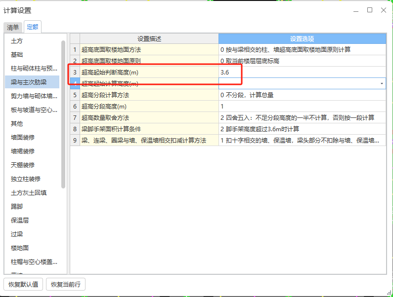The image size is (393, 297).
Task: Select 超高数量取舍方法 option cell
Action: coord(302,118)
